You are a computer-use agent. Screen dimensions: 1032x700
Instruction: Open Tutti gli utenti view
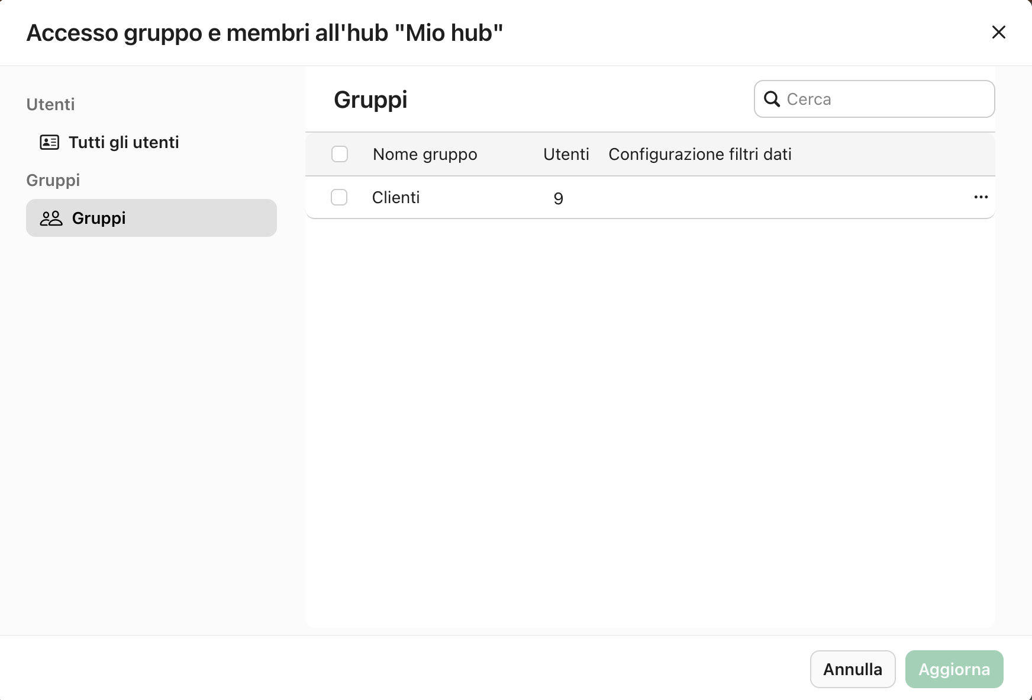124,142
